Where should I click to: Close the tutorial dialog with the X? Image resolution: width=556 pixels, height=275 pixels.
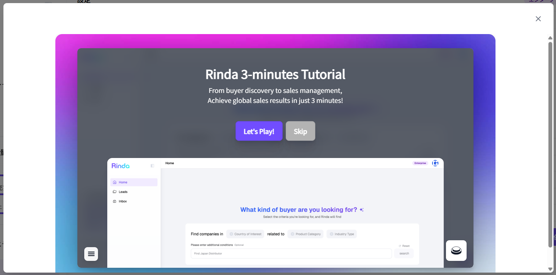(x=538, y=19)
